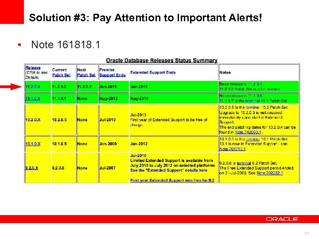The image size is (319, 239).
Task: Select the 'Jan-2012' extended support cell
Action: (174, 144)
